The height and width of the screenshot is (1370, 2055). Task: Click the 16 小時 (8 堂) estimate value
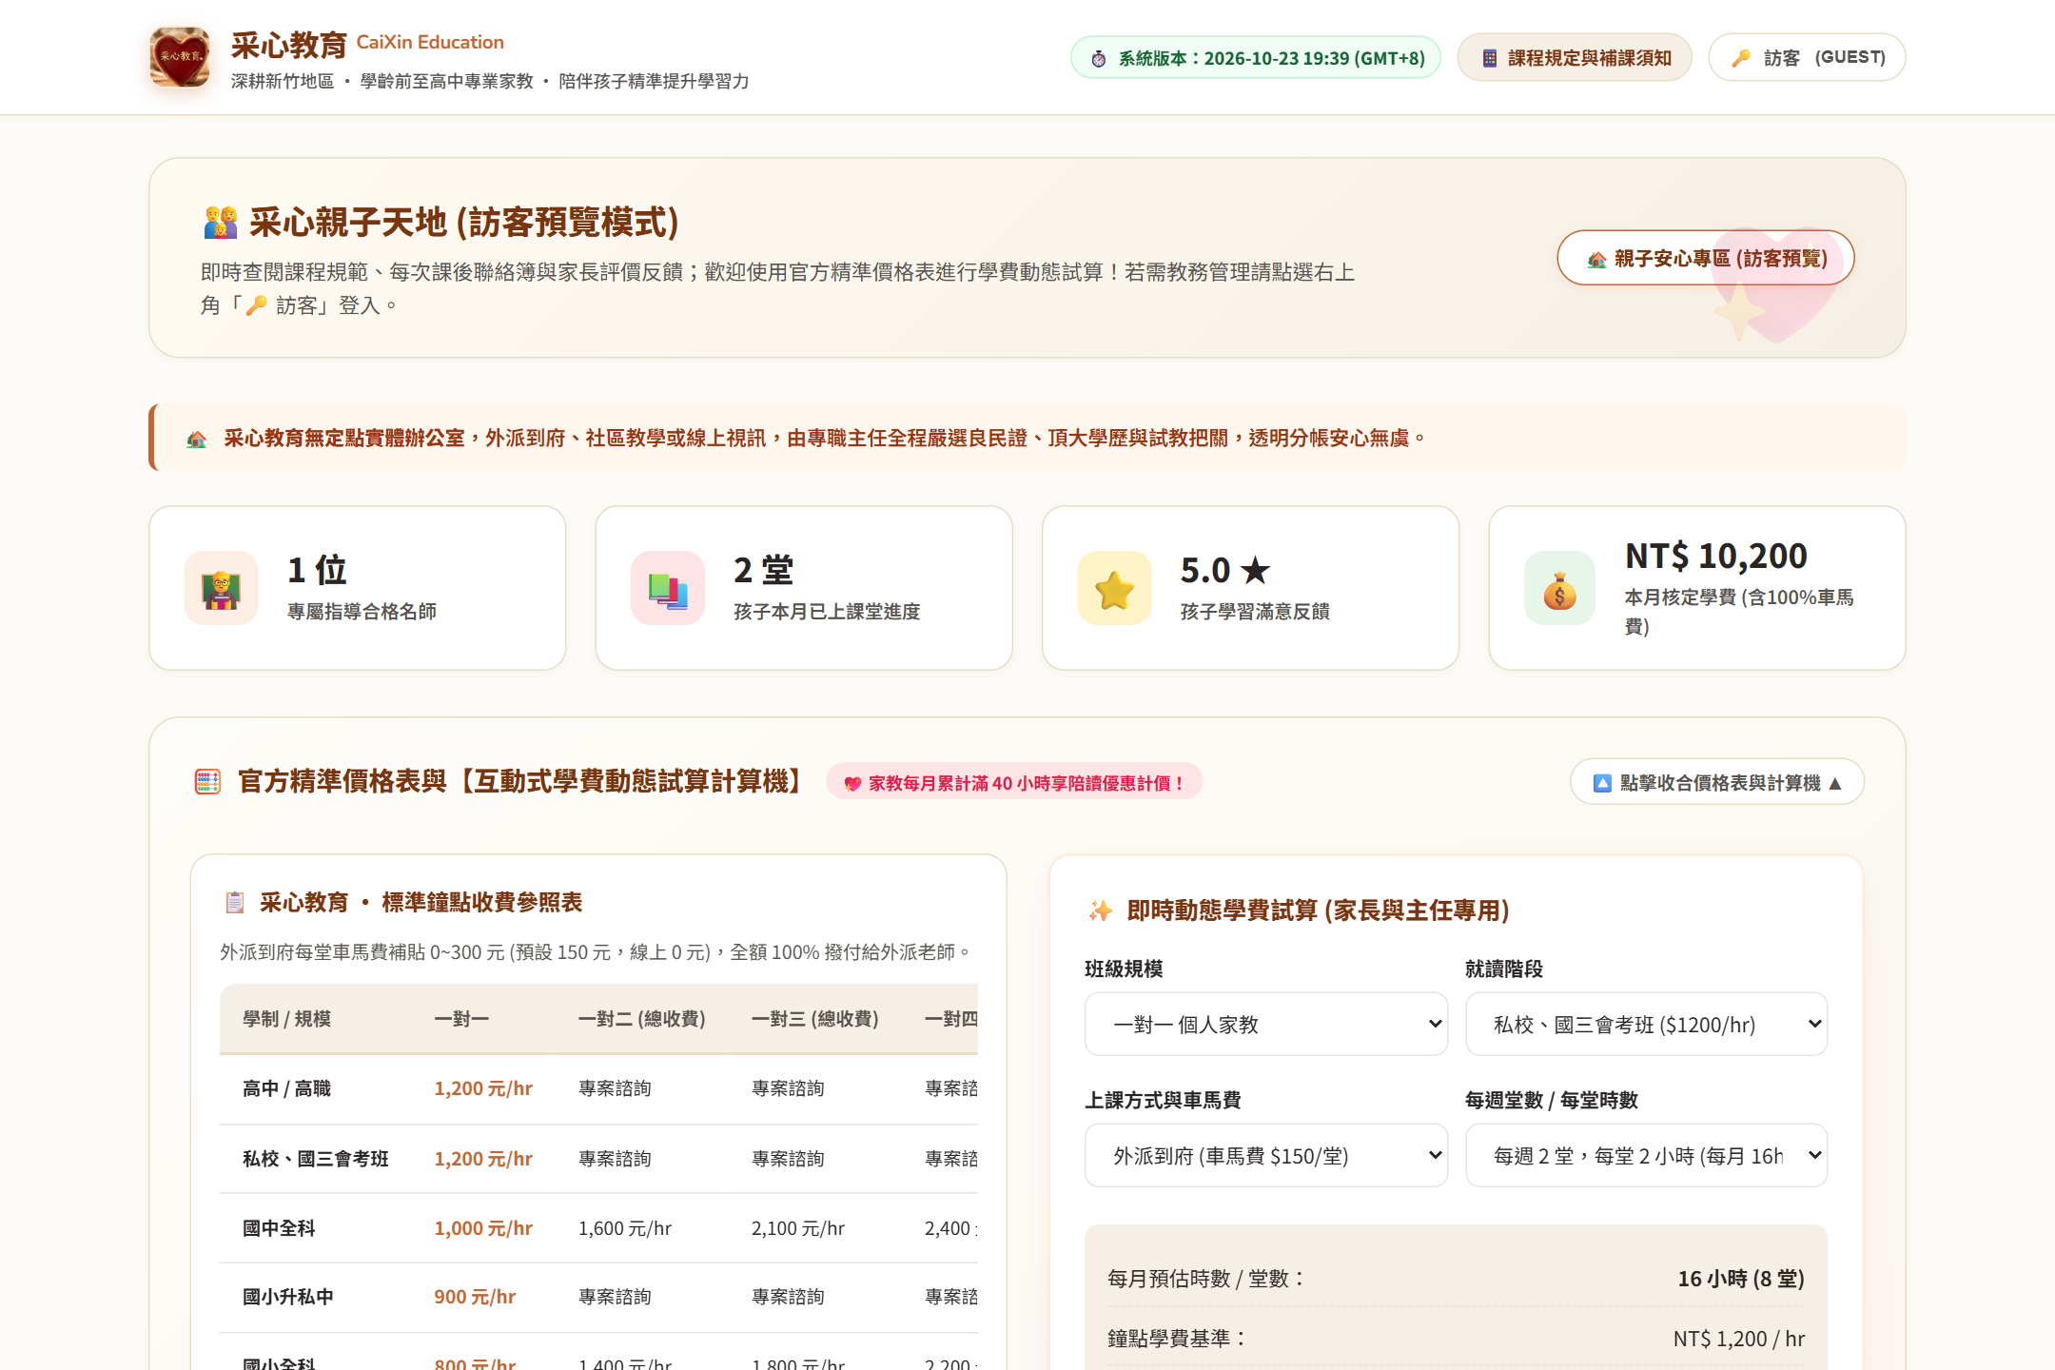pos(1741,1279)
